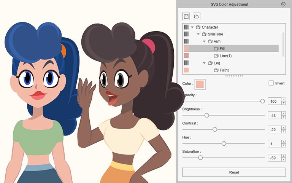Click the gradient swatch beside Character
The width and height of the screenshot is (292, 183).
[x=186, y=27]
